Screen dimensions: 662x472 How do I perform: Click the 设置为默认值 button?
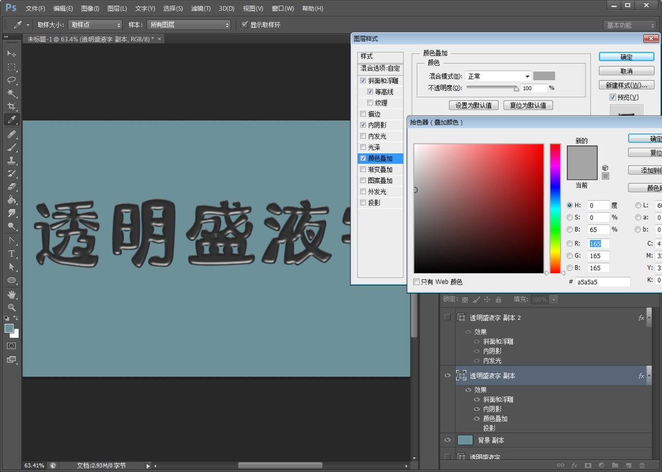pyautogui.click(x=474, y=105)
